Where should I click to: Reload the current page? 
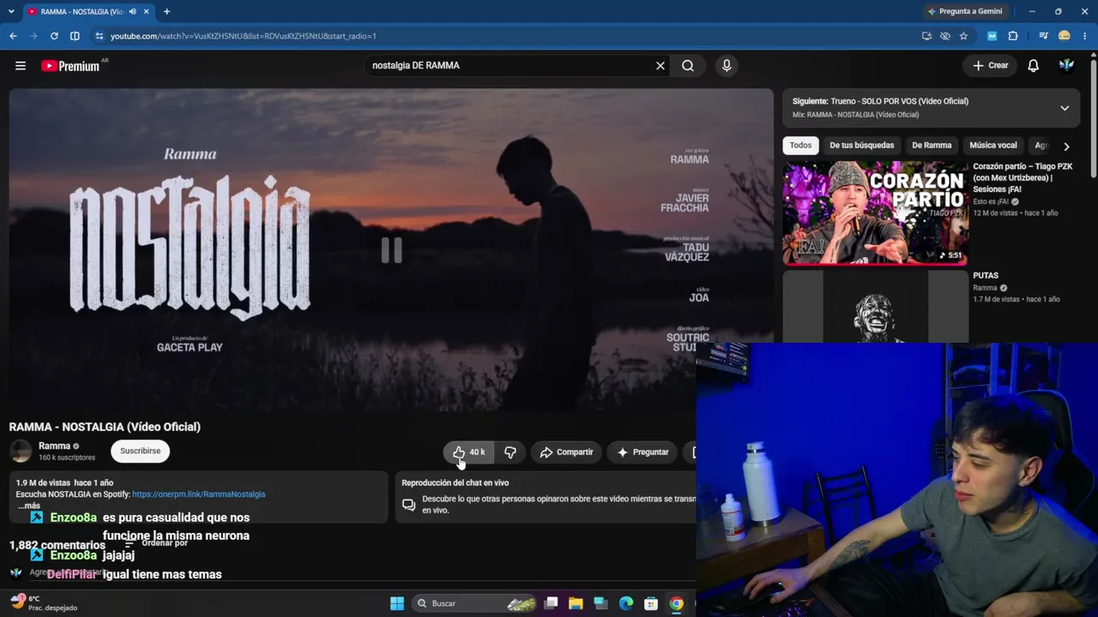click(54, 36)
